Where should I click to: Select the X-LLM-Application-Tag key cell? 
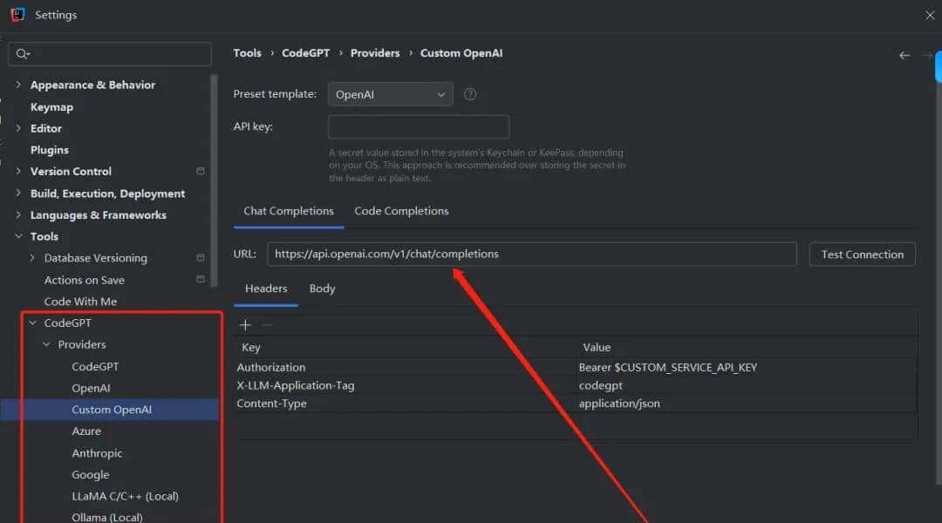click(x=405, y=385)
